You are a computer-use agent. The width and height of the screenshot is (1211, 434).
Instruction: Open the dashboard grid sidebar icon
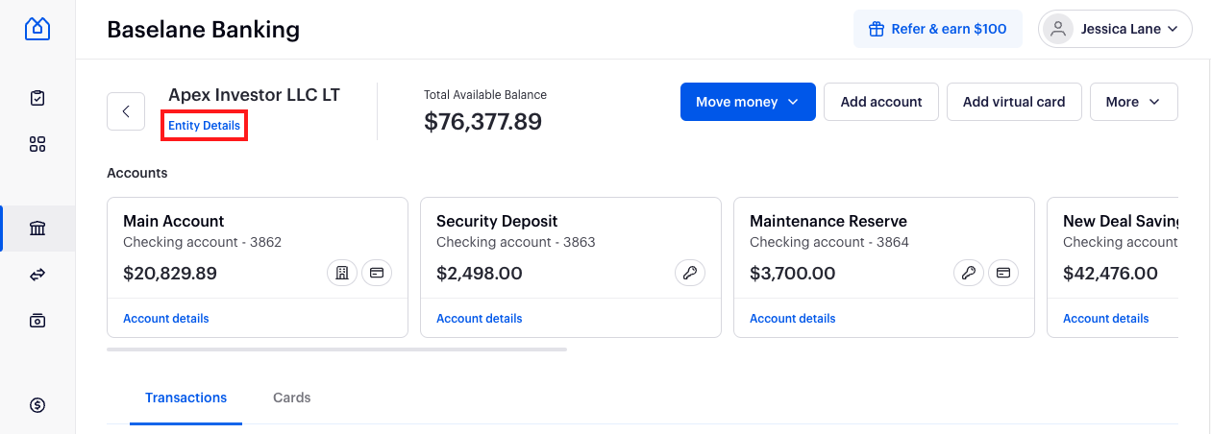[37, 144]
